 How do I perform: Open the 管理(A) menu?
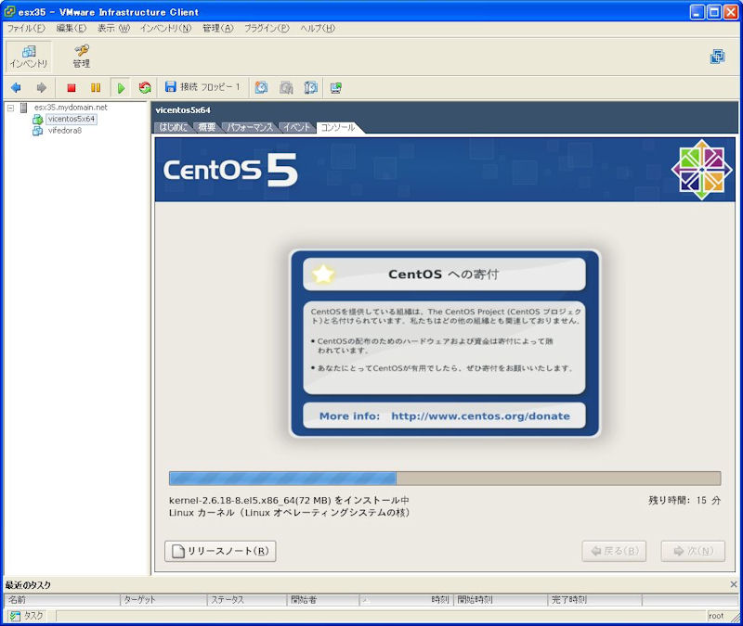pos(218,29)
